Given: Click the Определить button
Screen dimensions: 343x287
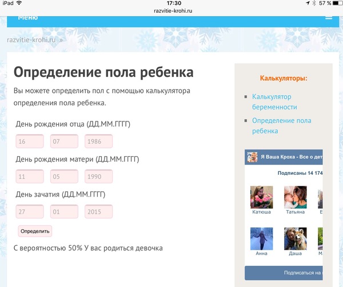Looking at the screenshot, I should [x=35, y=231].
